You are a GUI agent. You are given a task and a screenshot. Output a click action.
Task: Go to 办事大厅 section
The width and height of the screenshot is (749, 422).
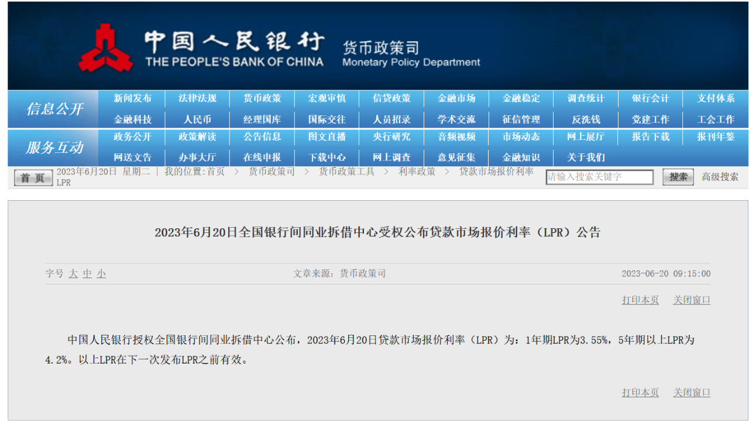[197, 157]
